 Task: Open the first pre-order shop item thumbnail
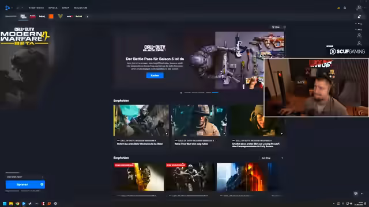coord(139,177)
